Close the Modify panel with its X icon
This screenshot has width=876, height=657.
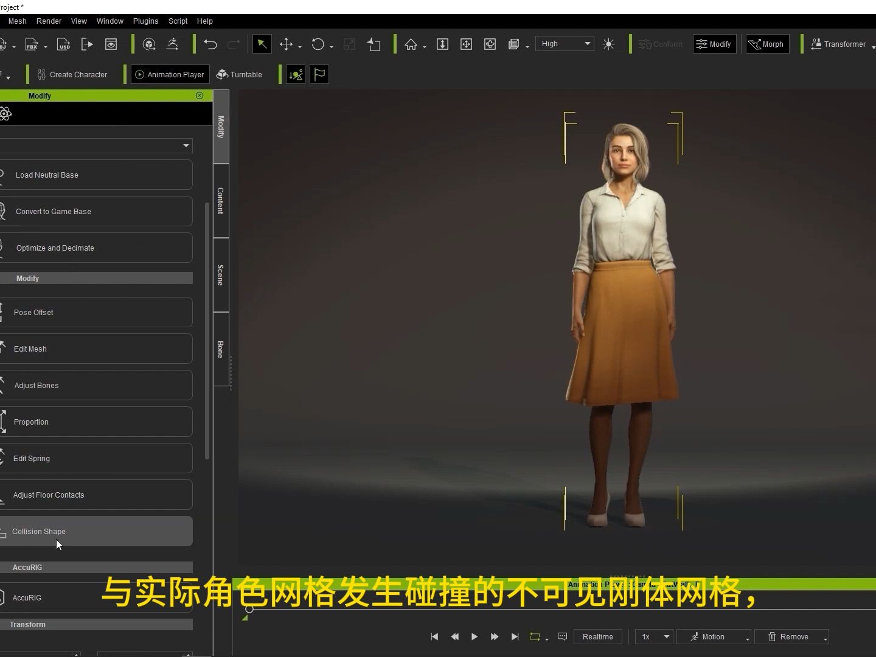tap(200, 96)
